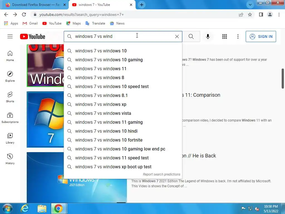The image size is (285, 214).
Task: Click inside the YouTube search field
Action: tap(123, 37)
